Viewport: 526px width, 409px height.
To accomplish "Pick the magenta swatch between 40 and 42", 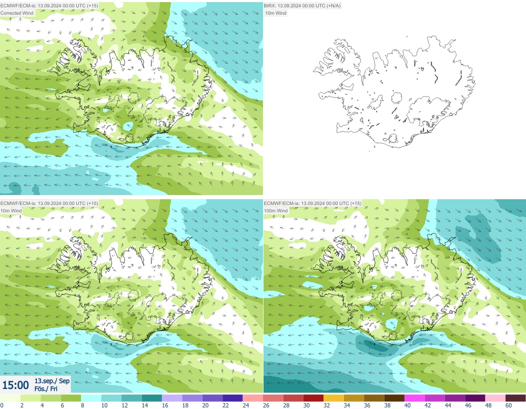I will pyautogui.click(x=414, y=398).
